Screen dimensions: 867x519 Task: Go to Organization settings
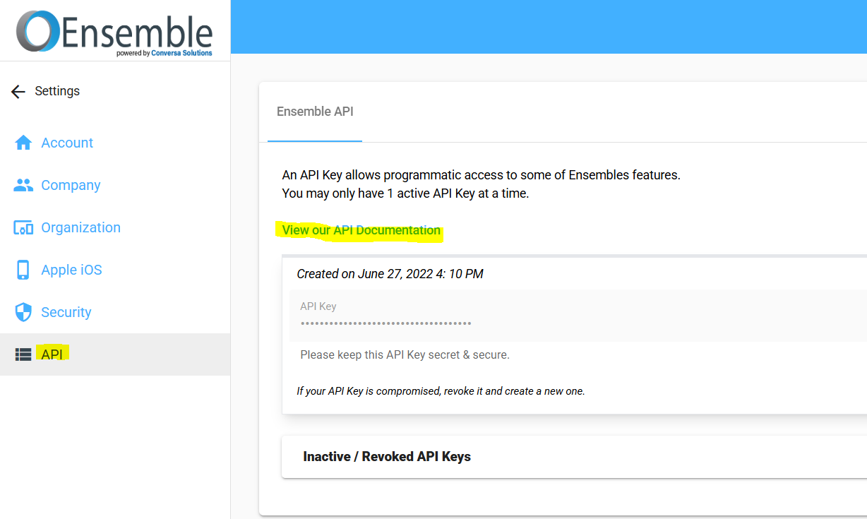(x=80, y=227)
